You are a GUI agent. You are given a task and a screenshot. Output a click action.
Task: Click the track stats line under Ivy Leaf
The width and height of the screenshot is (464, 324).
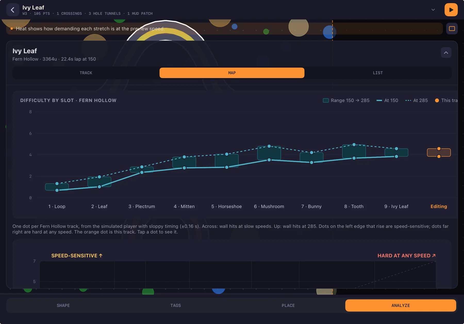coord(87,13)
